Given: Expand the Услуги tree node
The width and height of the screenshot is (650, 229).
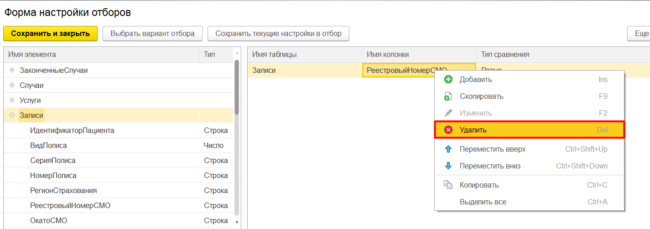Looking at the screenshot, I should 12,101.
